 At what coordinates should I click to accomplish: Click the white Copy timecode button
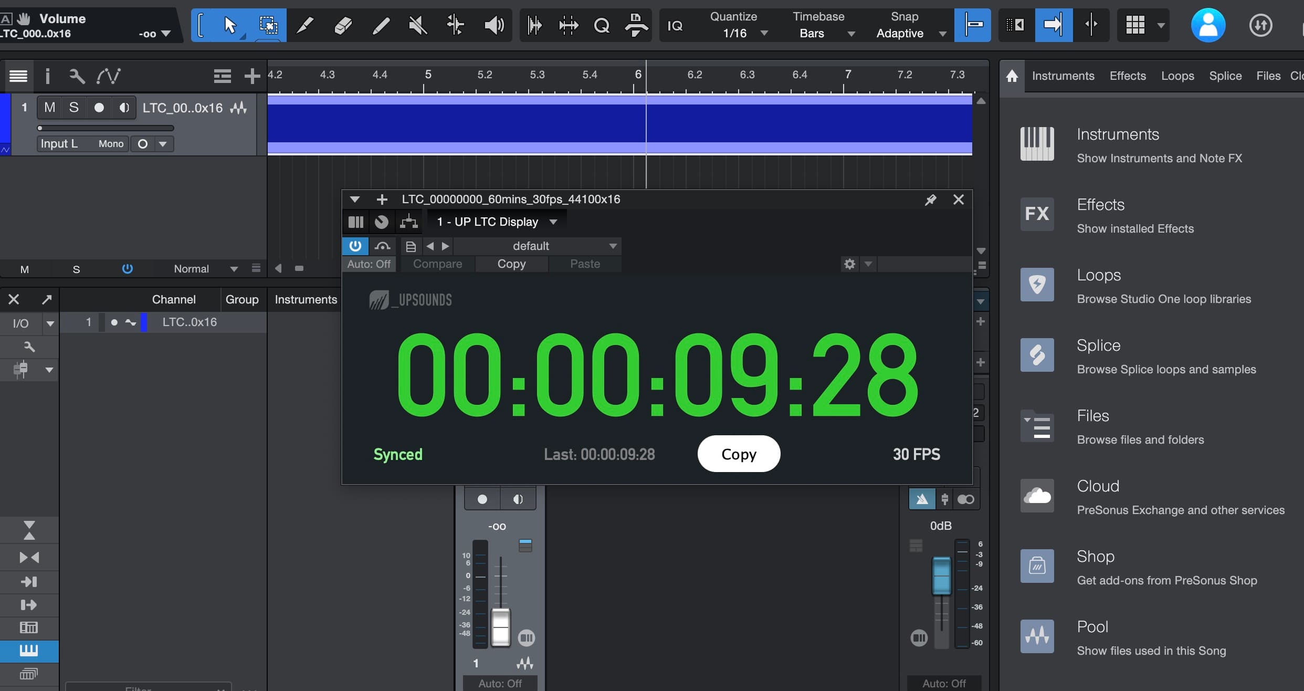739,454
